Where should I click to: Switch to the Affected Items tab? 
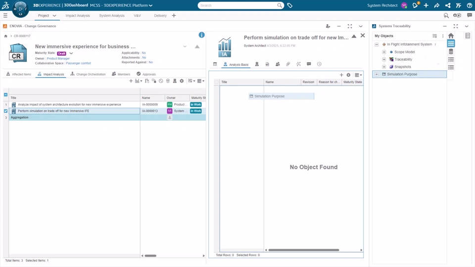[x=18, y=74]
